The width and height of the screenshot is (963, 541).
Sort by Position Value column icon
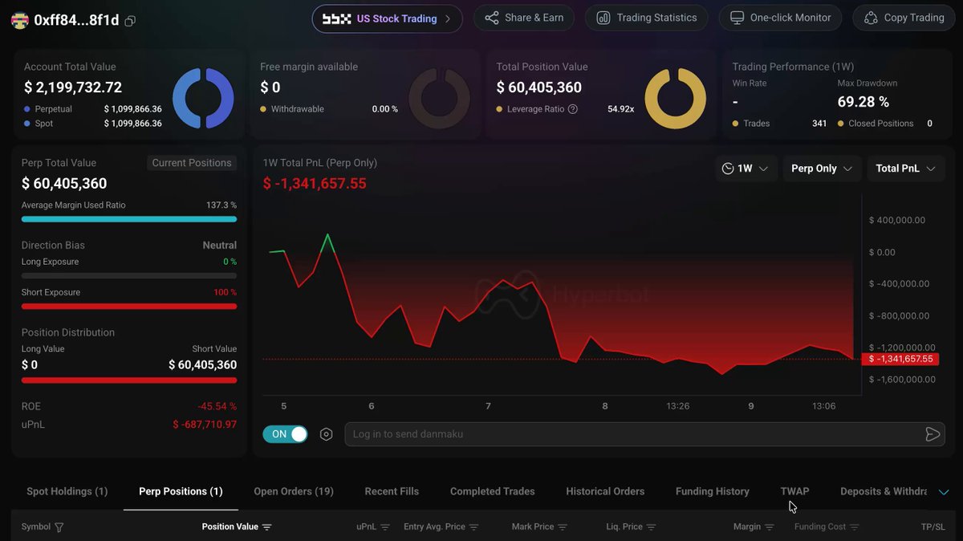(x=267, y=527)
